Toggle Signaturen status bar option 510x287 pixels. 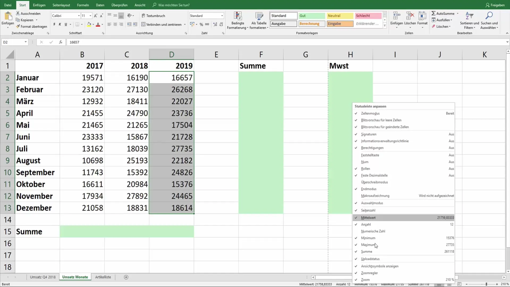pos(403,134)
